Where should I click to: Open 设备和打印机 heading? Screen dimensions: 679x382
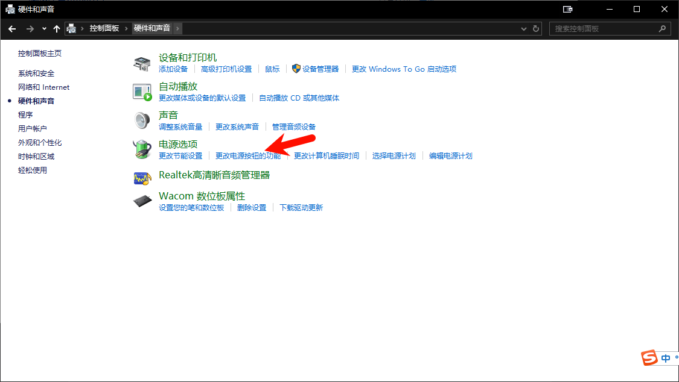click(x=188, y=57)
